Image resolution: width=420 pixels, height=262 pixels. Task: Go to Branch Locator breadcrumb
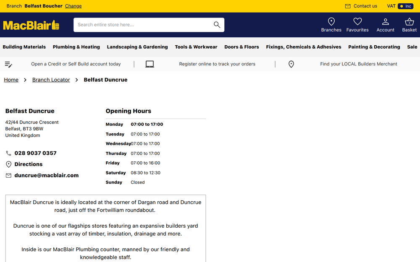51,80
